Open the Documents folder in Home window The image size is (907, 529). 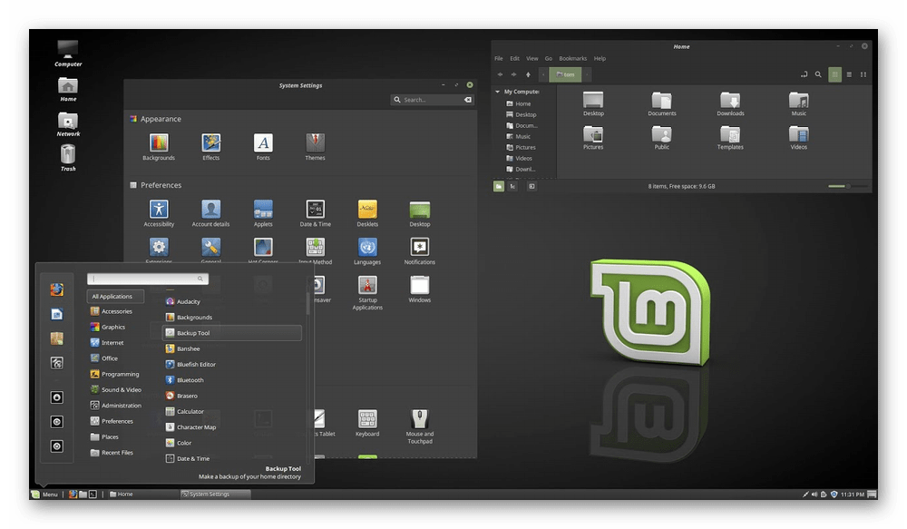[x=662, y=104]
